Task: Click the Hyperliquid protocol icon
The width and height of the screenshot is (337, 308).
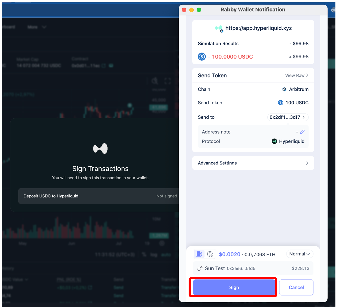Action: (x=274, y=141)
